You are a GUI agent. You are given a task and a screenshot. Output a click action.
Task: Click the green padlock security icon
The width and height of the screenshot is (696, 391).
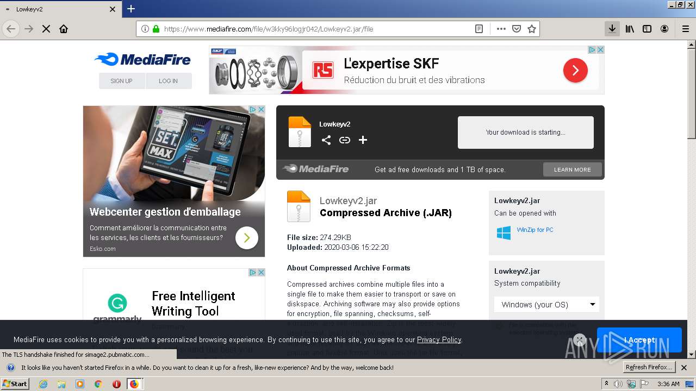point(156,29)
